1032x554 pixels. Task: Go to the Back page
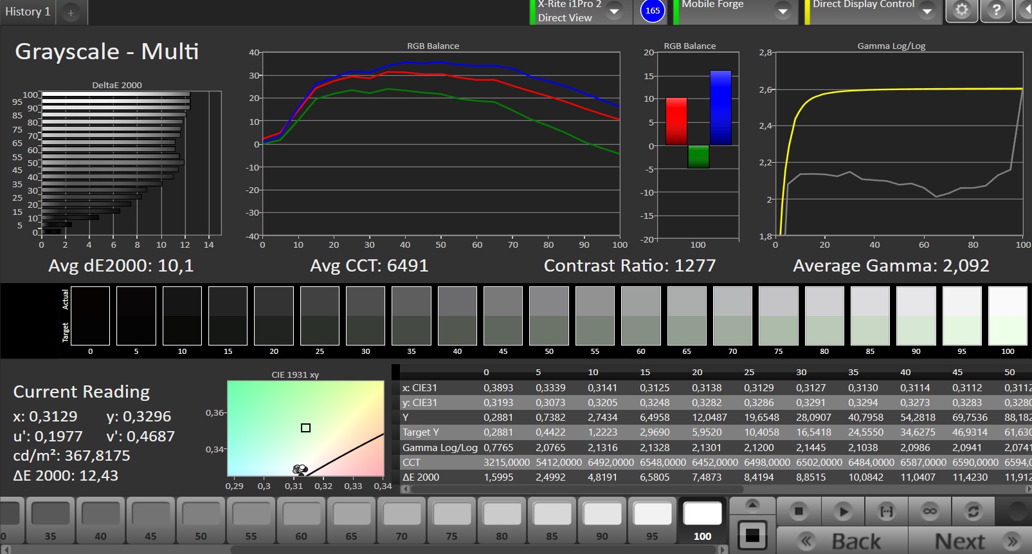tap(842, 541)
